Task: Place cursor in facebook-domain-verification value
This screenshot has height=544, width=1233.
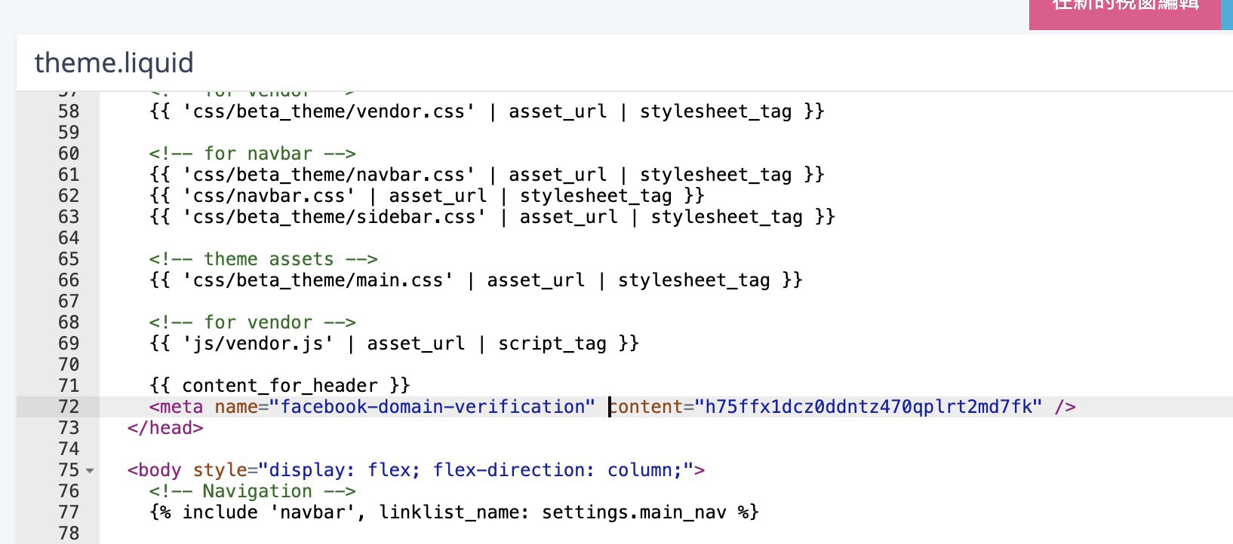Action: tap(437, 407)
